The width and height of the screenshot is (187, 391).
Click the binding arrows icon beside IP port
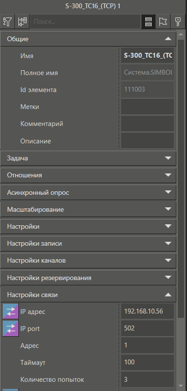11,328
